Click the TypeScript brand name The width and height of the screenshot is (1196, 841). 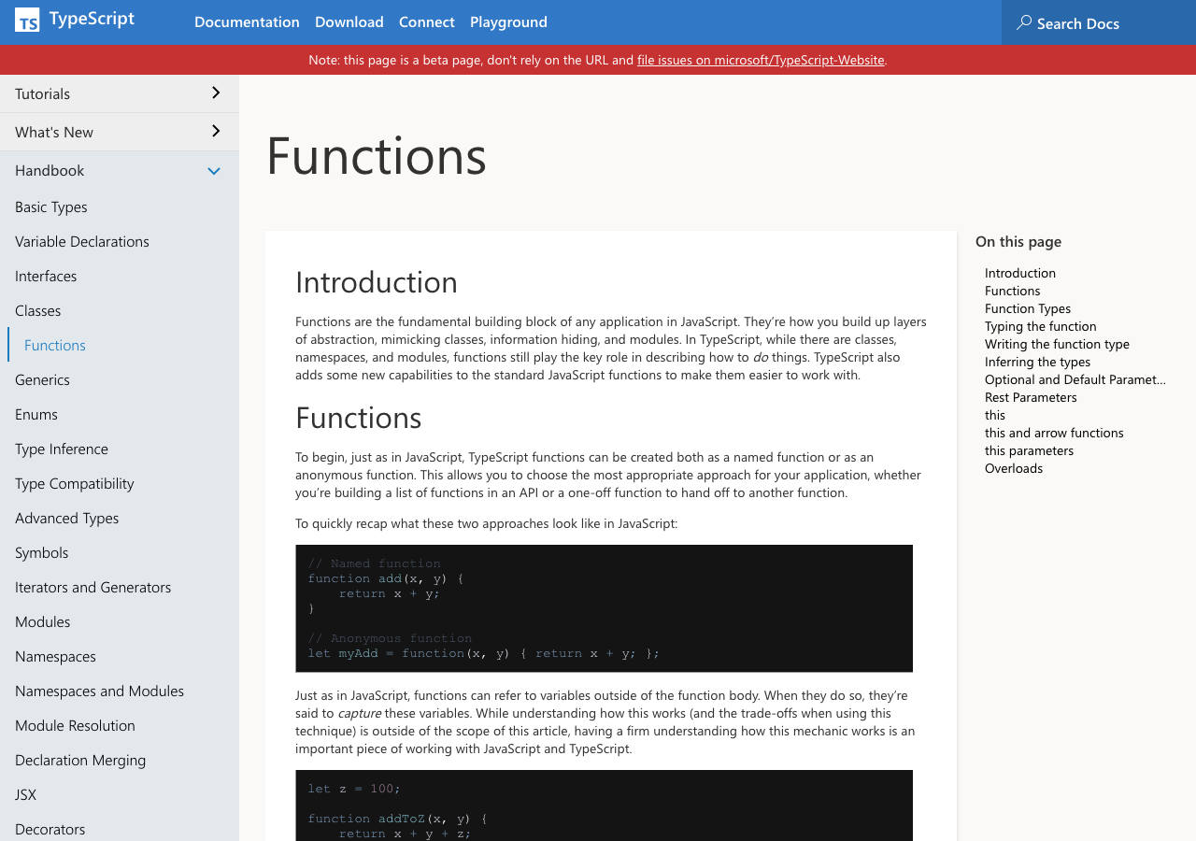pyautogui.click(x=92, y=19)
